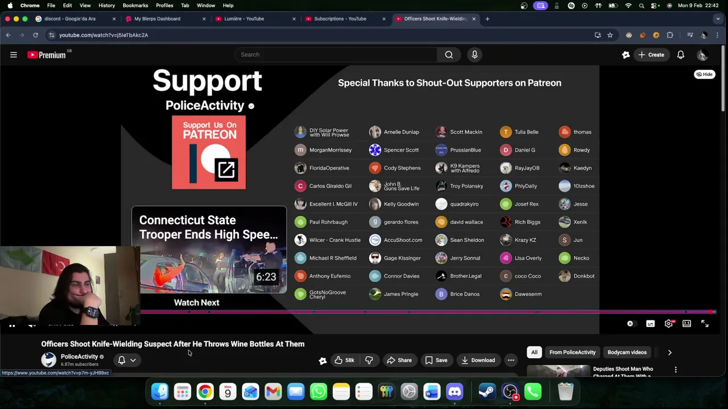The height and width of the screenshot is (409, 728).
Task: Open the Chrome File menu
Action: tap(51, 6)
